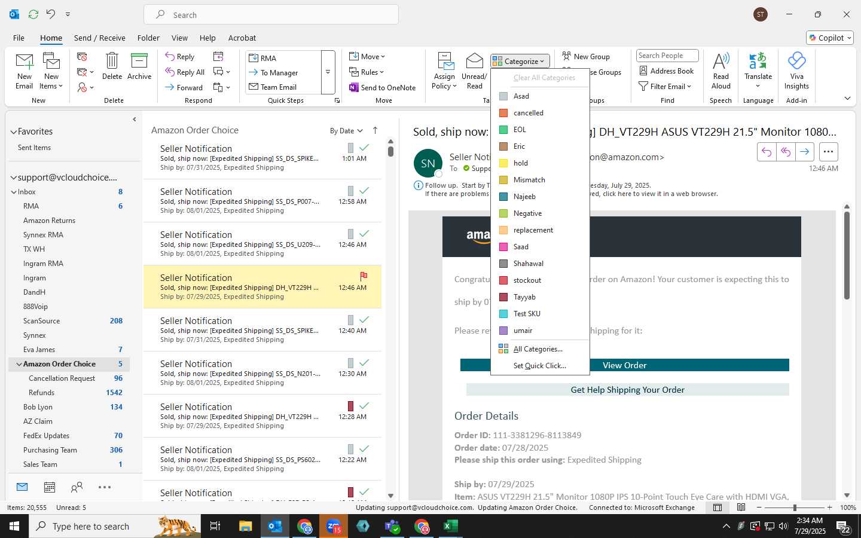Click the Copilot button
The height and width of the screenshot is (538, 861).
[830, 38]
